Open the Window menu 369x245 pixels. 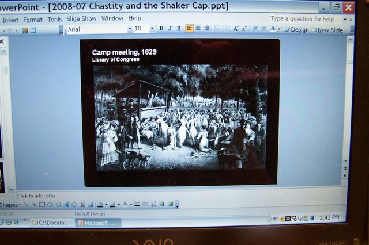(x=112, y=18)
